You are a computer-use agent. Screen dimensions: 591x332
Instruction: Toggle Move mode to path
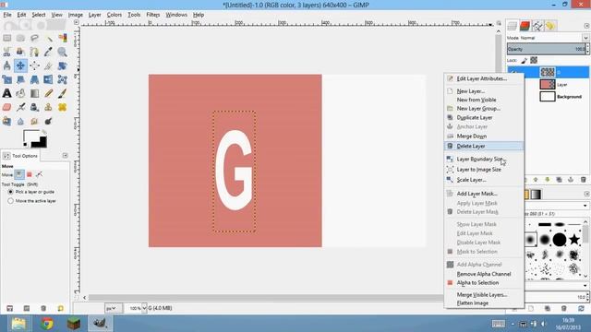point(39,174)
